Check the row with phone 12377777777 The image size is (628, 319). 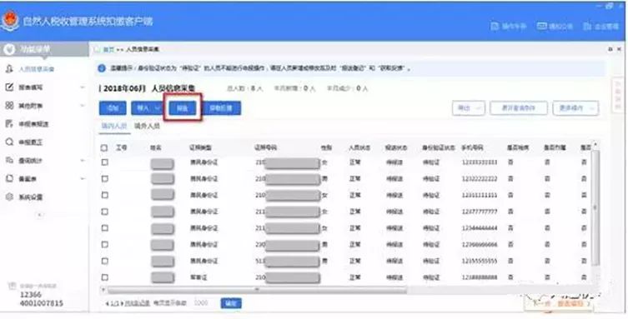point(104,212)
